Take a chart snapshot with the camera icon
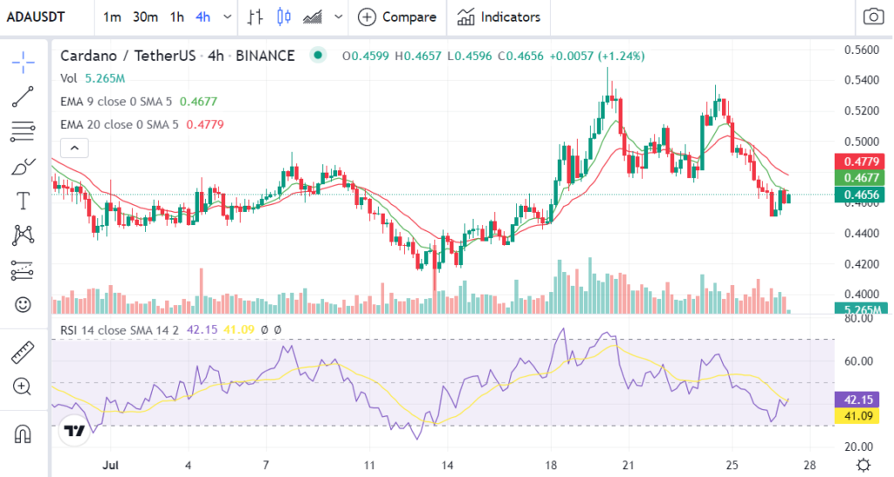 (x=873, y=17)
